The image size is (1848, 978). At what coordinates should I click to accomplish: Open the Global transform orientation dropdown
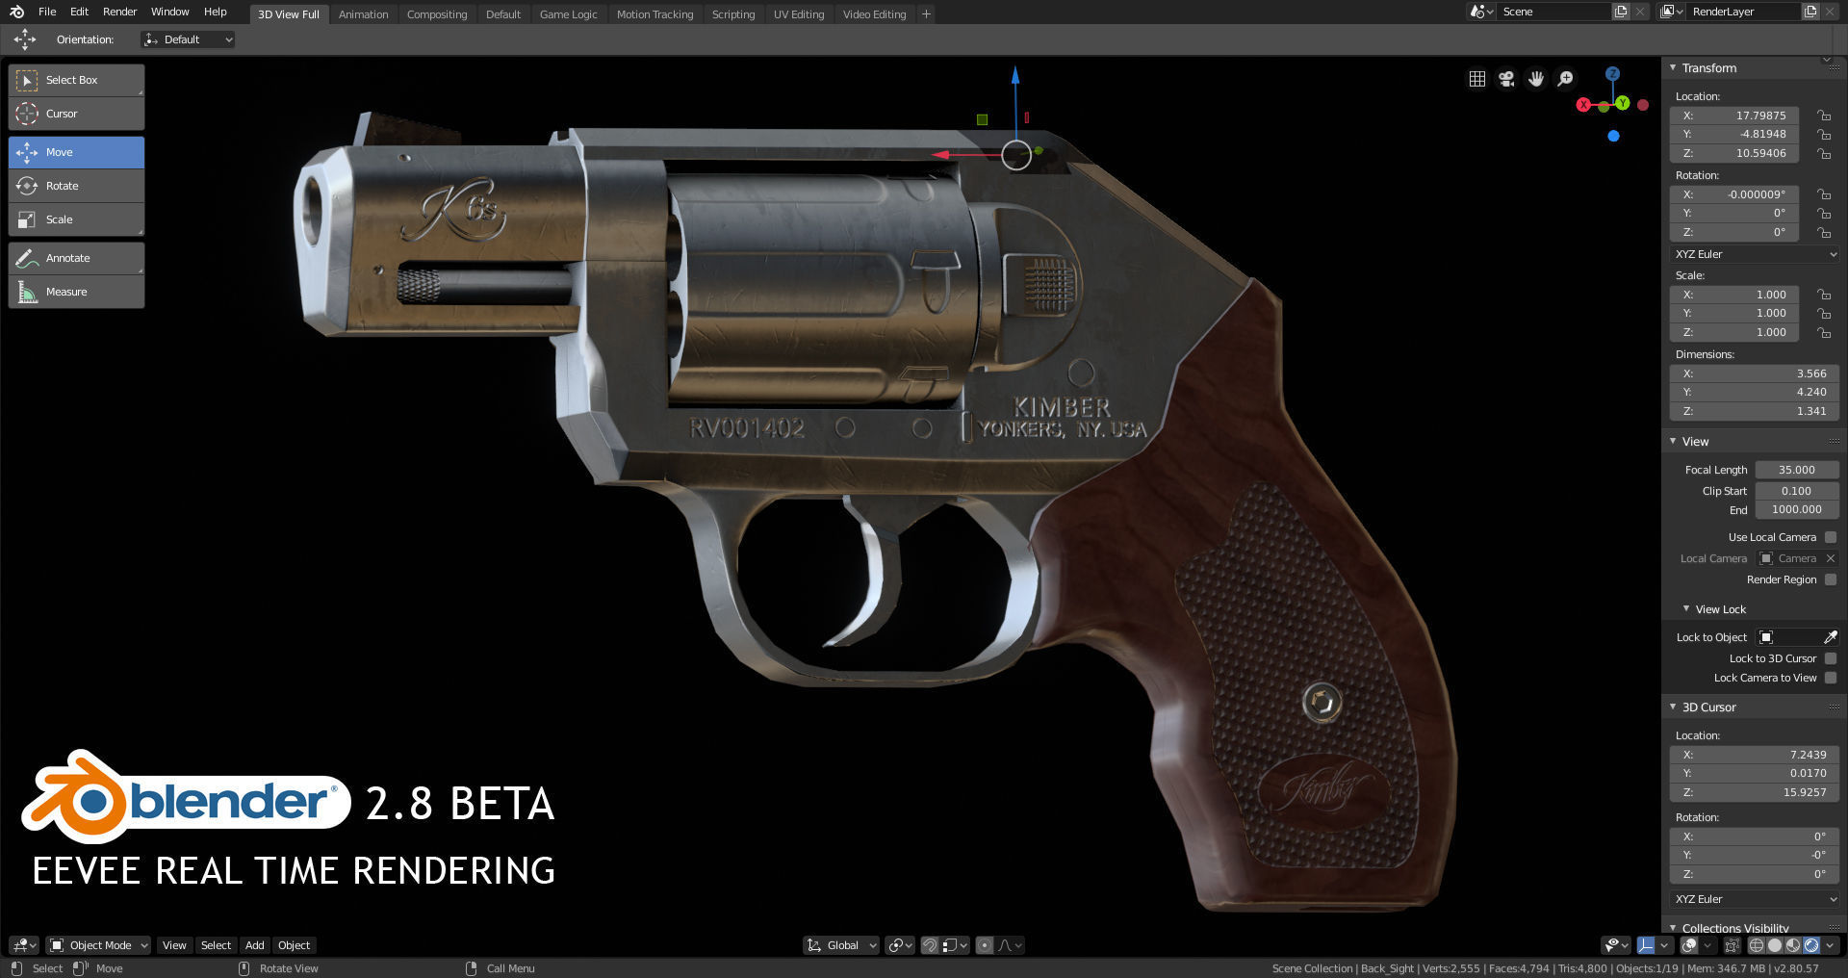pos(841,945)
